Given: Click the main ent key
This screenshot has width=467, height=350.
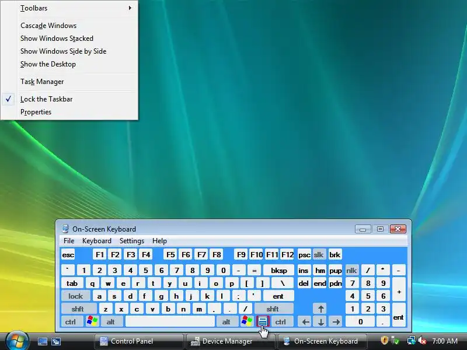Looking at the screenshot, I should pyautogui.click(x=278, y=296).
